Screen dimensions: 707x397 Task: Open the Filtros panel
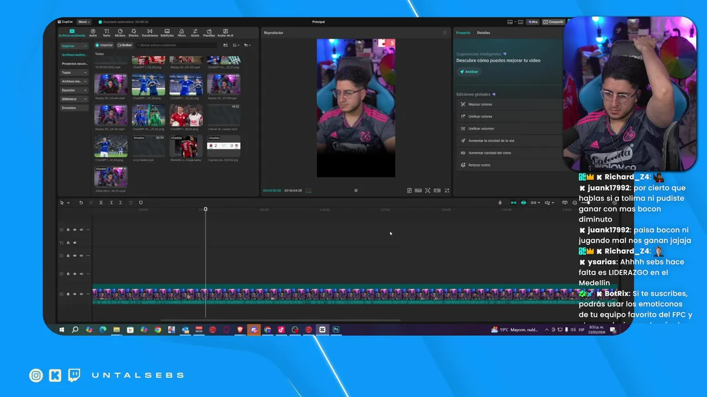tap(182, 33)
